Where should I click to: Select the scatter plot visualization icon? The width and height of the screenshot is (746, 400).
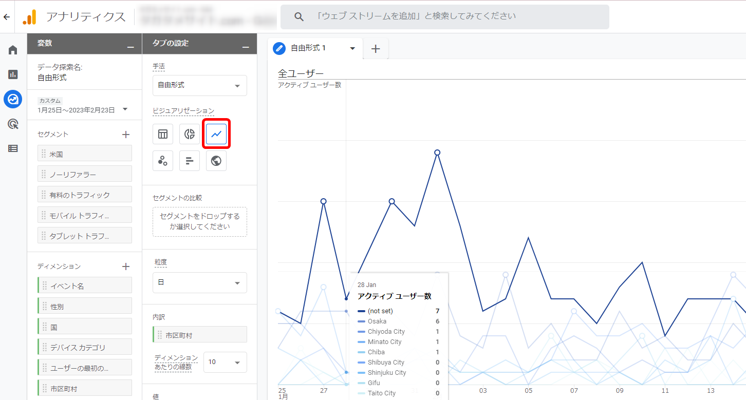[163, 161]
